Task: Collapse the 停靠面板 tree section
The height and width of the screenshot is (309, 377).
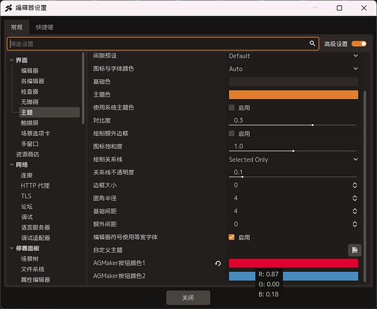Action: 12,248
